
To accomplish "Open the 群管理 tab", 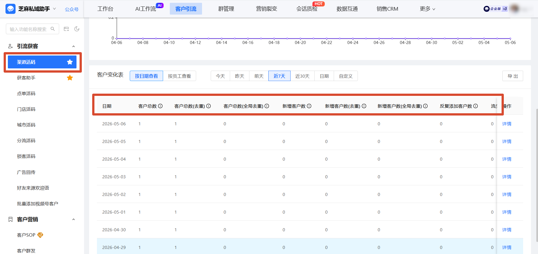I will coord(226,9).
